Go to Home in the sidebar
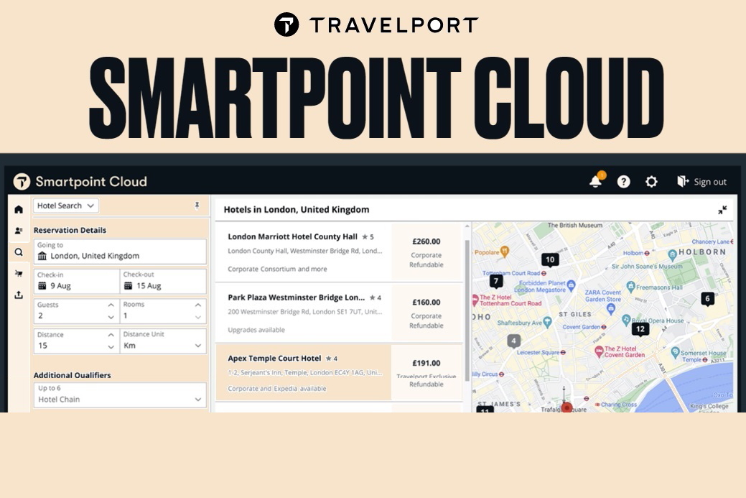This screenshot has width=746, height=498. click(x=19, y=209)
